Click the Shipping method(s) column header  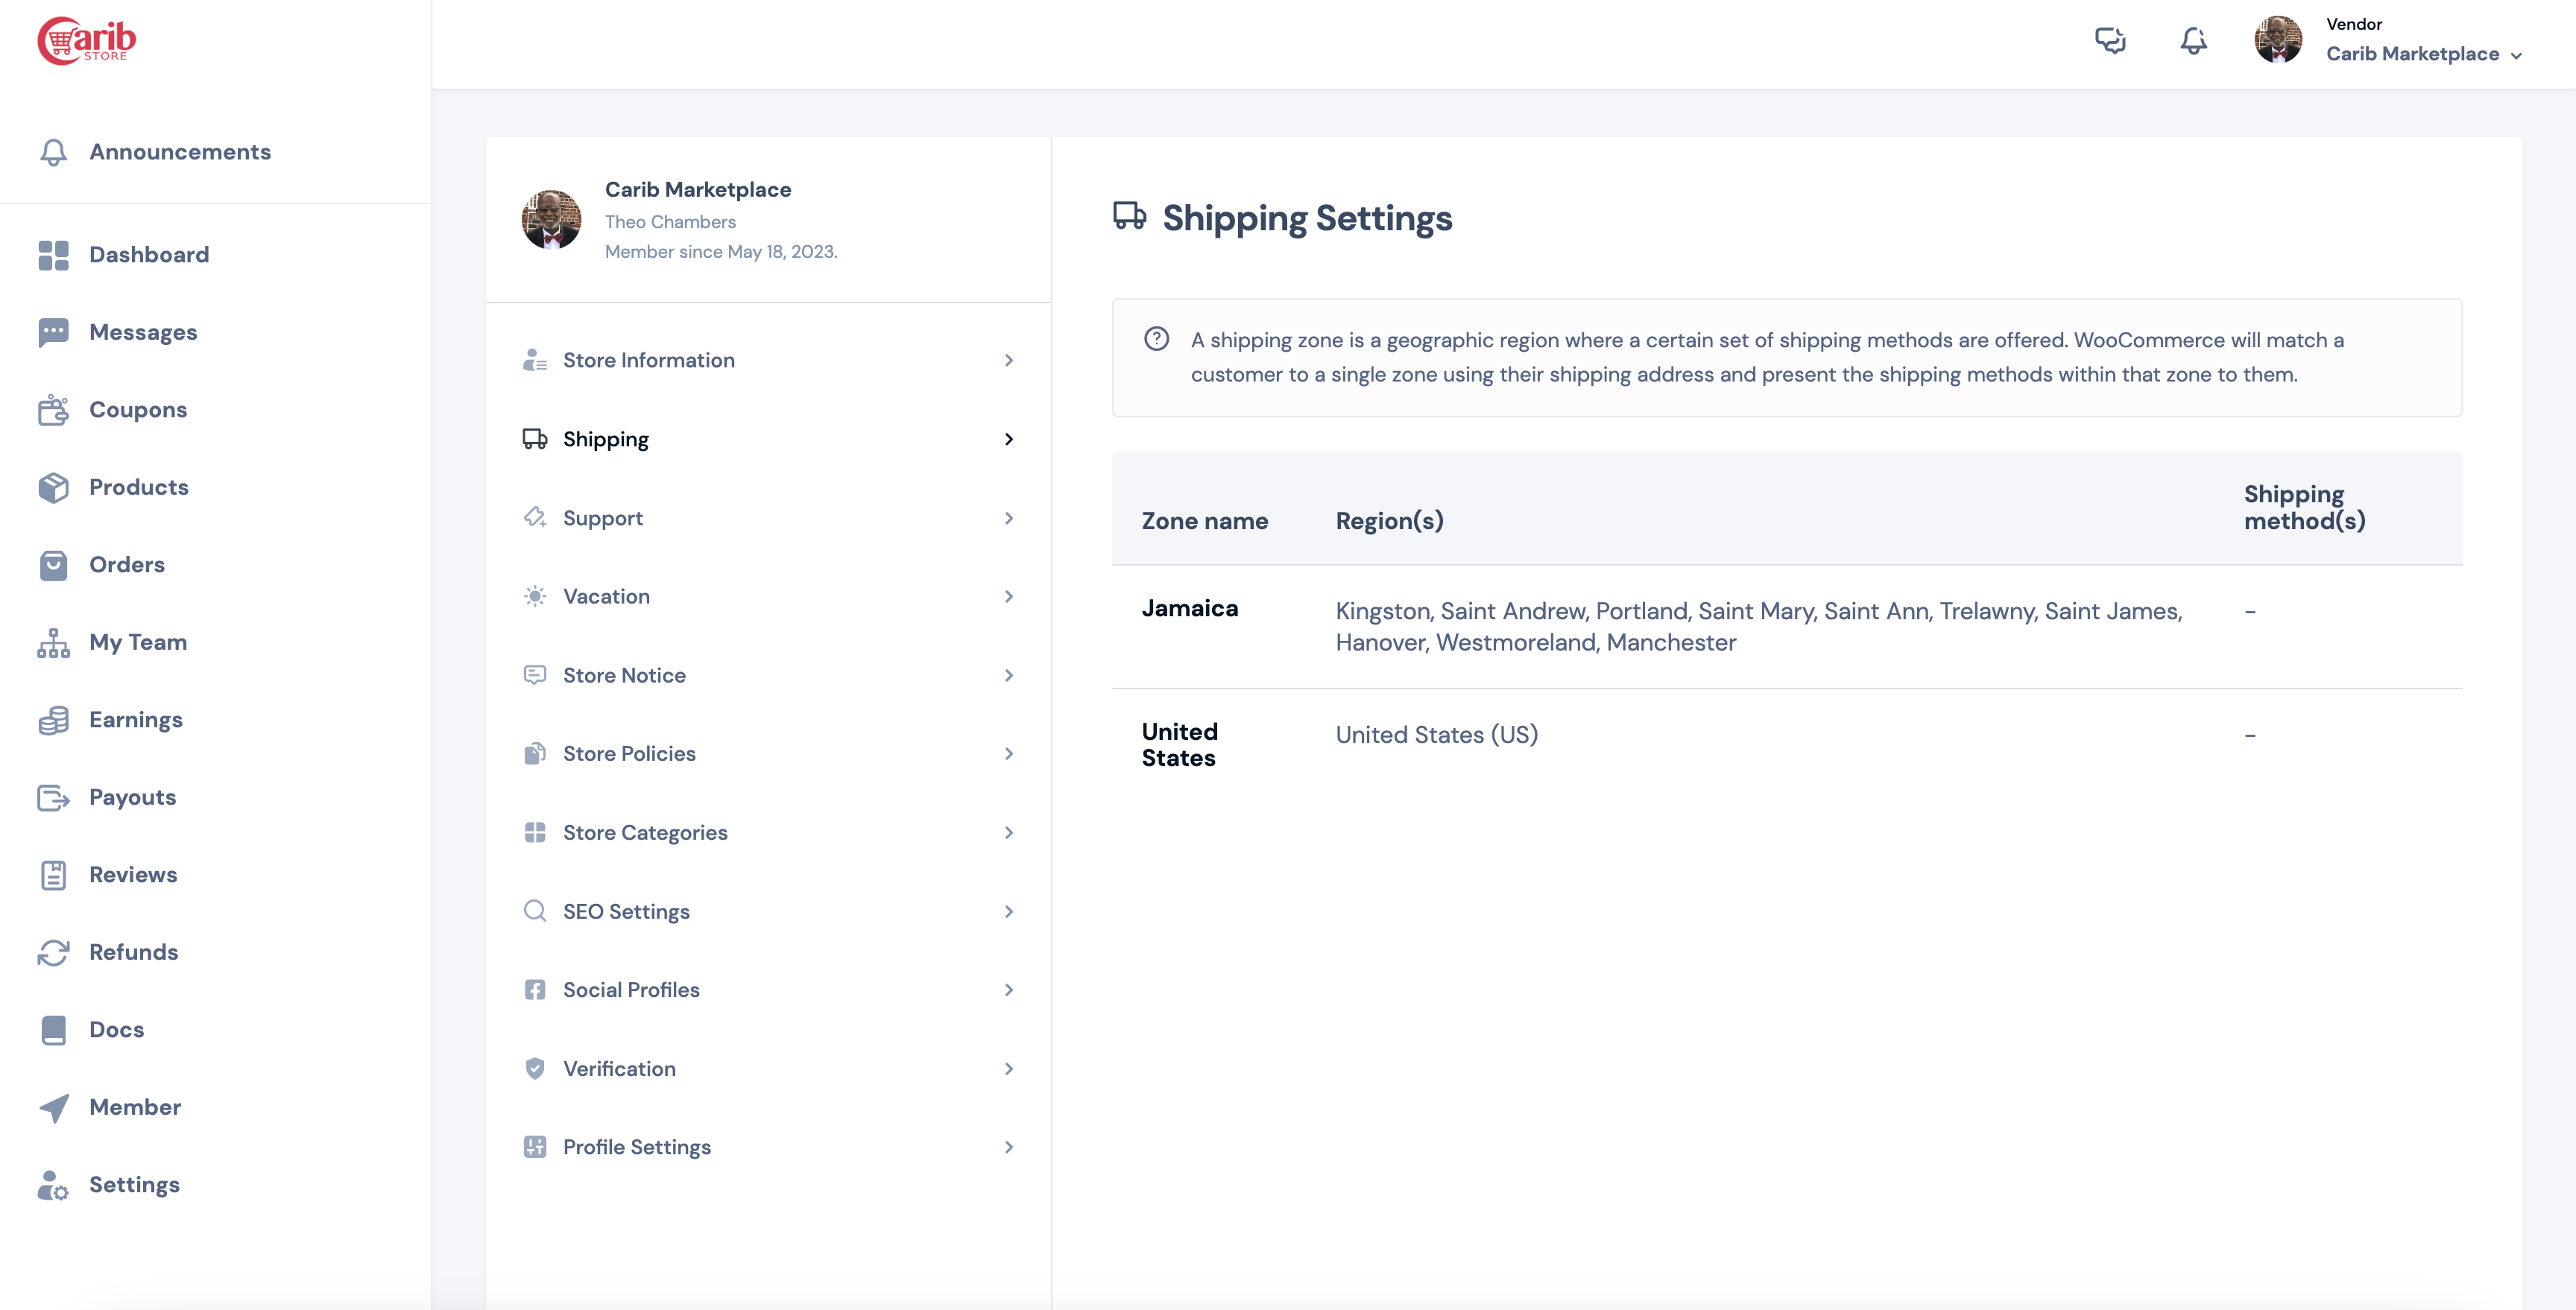pyautogui.click(x=2305, y=508)
